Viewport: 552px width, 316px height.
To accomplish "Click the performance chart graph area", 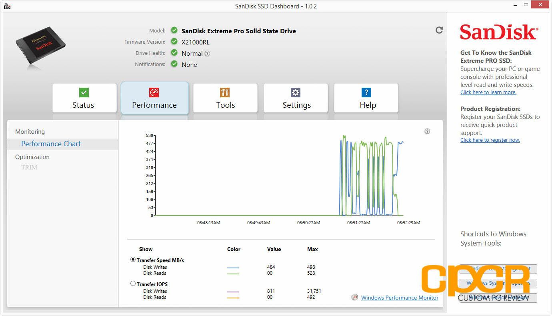I will coord(279,175).
